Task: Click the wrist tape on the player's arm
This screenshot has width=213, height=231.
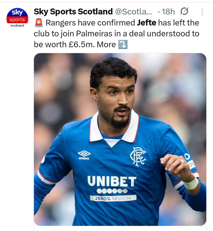Action: pos(191,183)
